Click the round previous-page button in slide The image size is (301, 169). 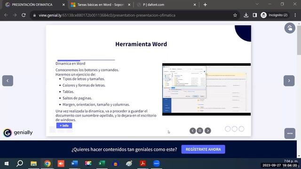coord(192,131)
